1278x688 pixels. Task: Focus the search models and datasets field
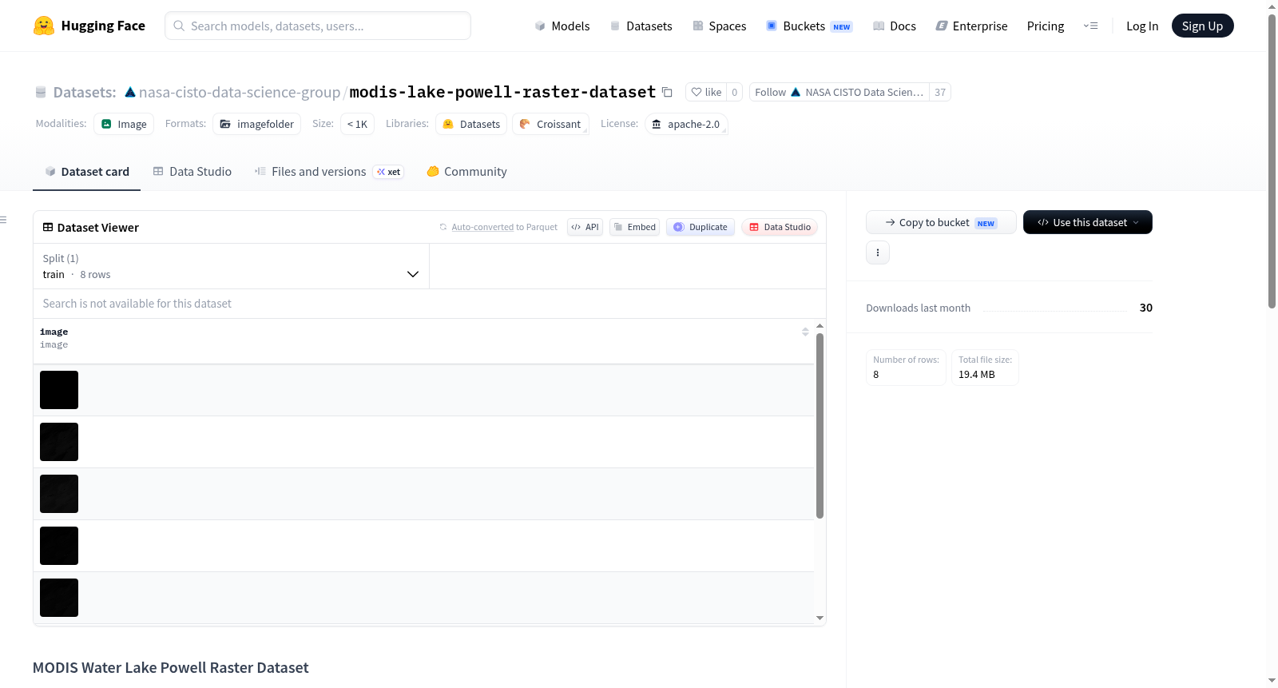pyautogui.click(x=318, y=26)
